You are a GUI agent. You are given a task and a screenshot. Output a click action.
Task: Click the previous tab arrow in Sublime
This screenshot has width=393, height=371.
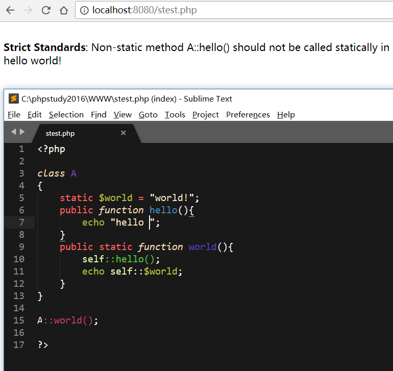point(14,132)
